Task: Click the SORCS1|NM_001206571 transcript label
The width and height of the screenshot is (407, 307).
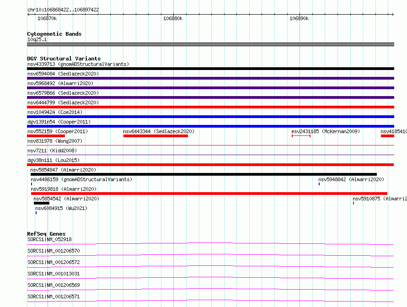Action: click(x=54, y=296)
